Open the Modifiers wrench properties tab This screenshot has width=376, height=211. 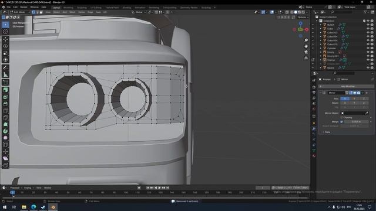314,129
